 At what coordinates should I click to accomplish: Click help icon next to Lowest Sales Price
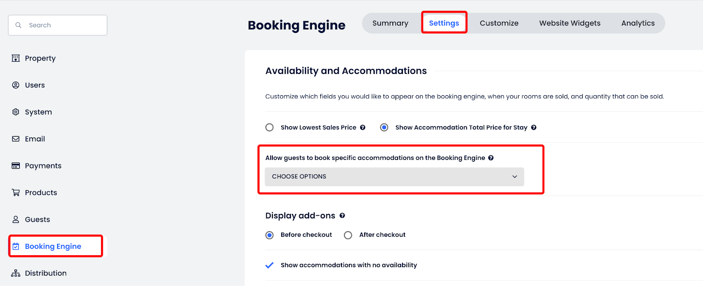coord(363,127)
